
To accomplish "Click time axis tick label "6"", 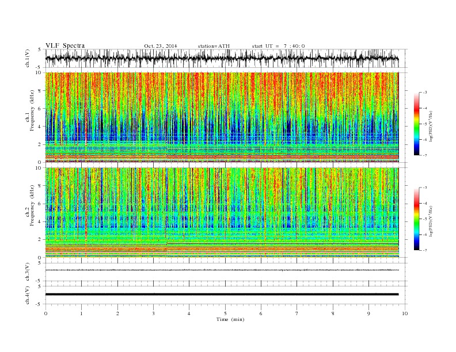I will click(x=261, y=313).
